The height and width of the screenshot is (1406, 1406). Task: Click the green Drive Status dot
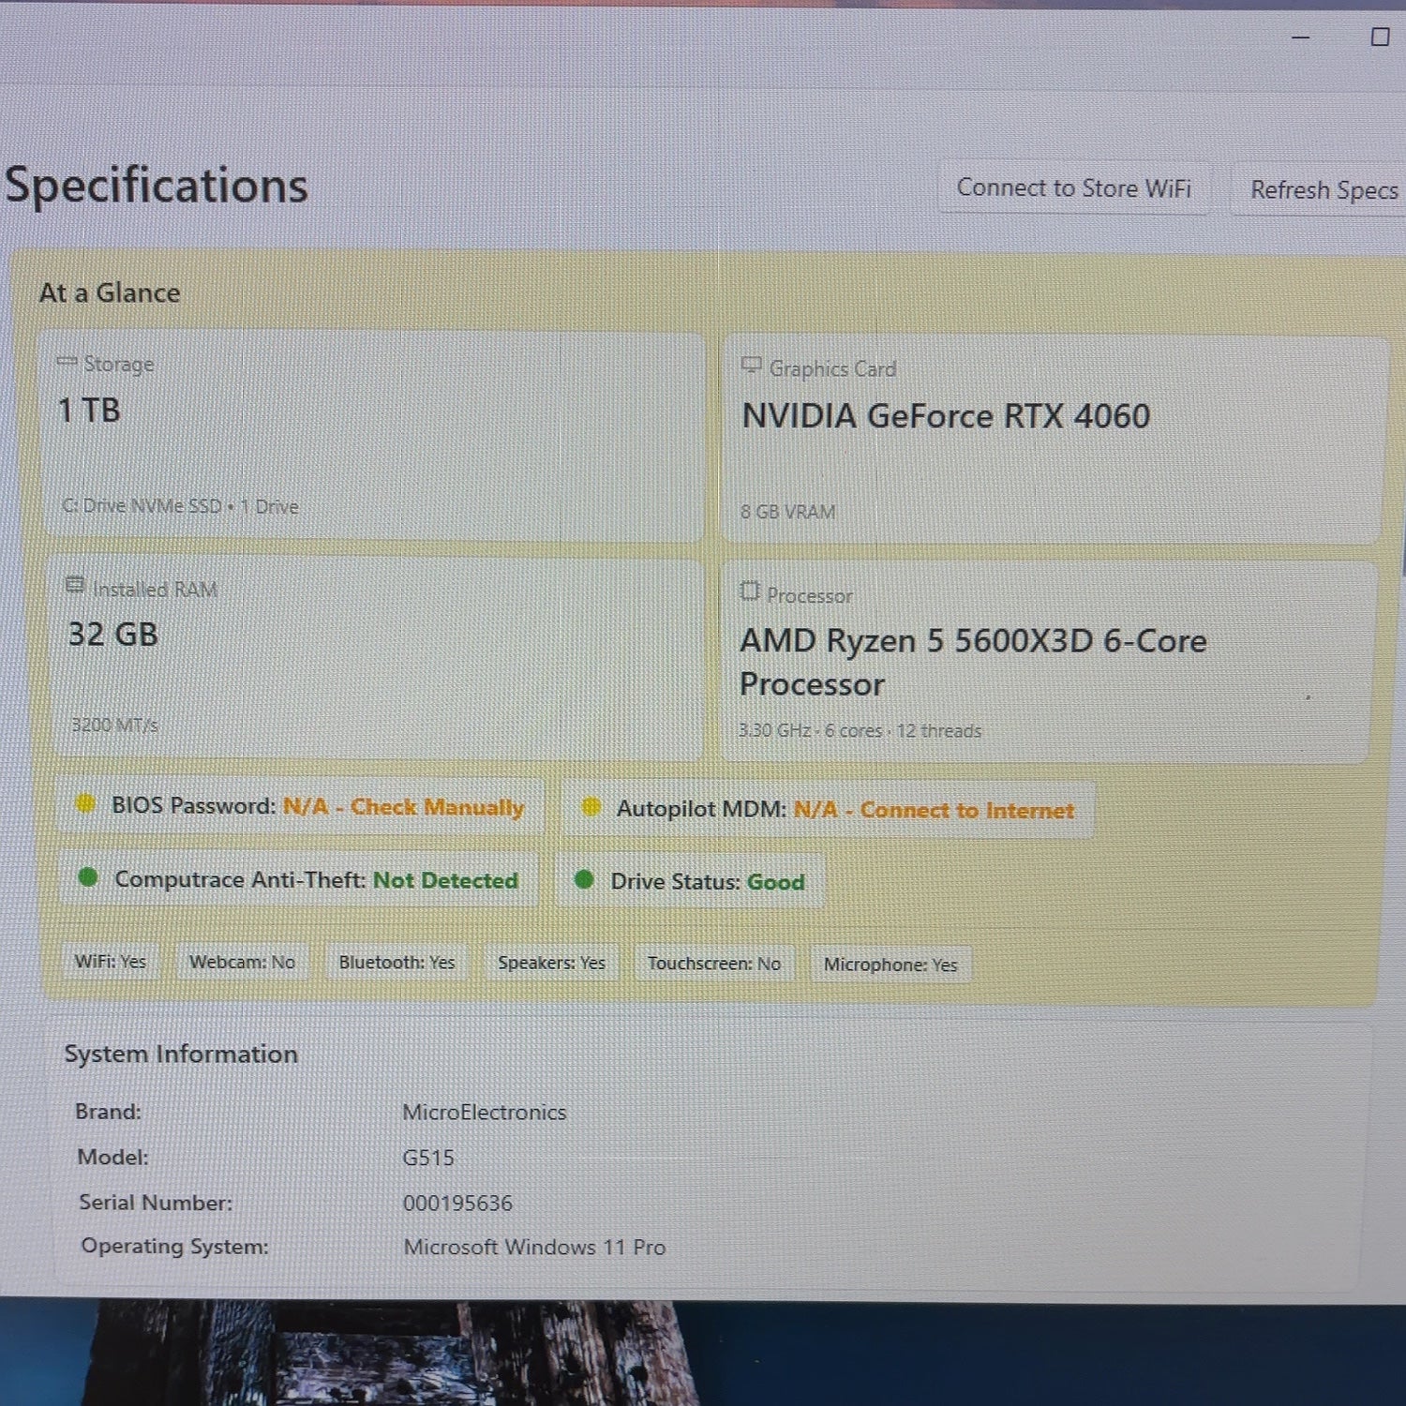(x=584, y=878)
